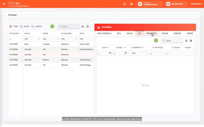Switch to the FIȘIERE tab
This screenshot has width=204, height=127.
tap(190, 33)
